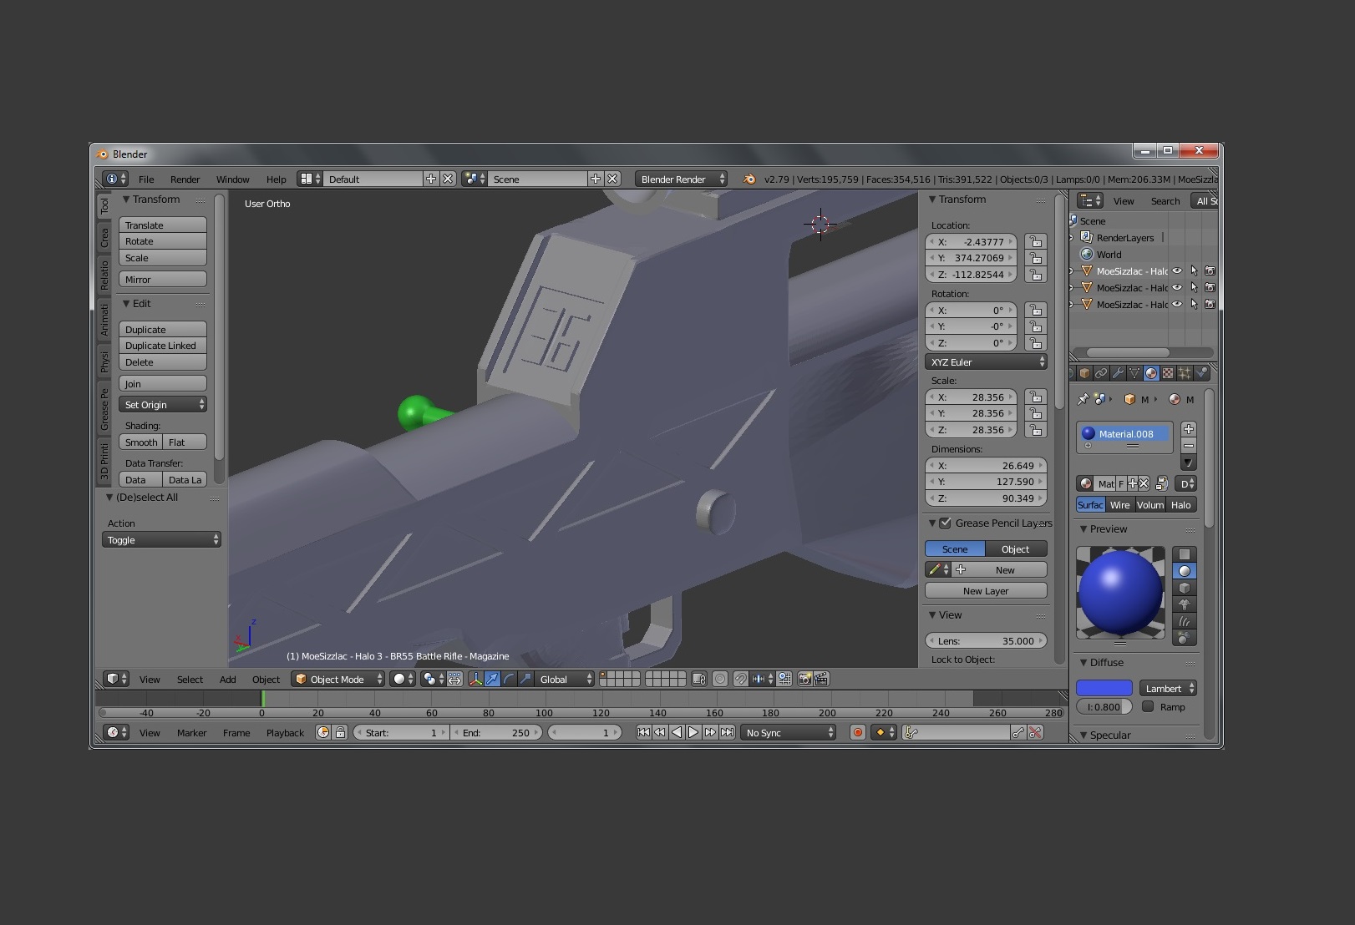The width and height of the screenshot is (1355, 925).
Task: Click the OpenGL render animation clapper icon
Action: 821,679
